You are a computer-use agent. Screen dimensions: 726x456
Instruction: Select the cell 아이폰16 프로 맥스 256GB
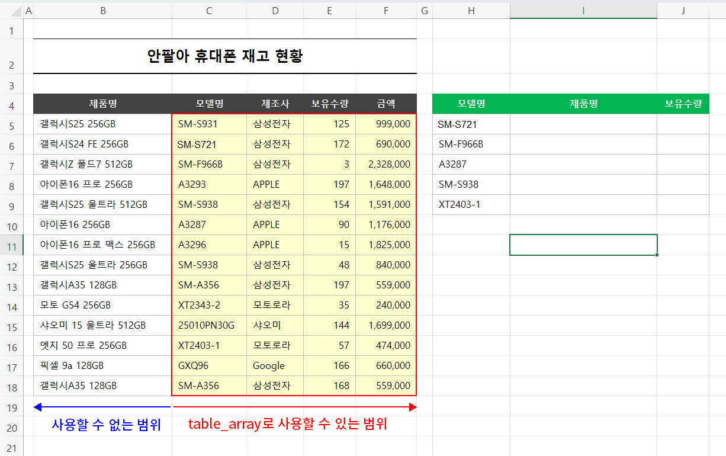point(103,245)
